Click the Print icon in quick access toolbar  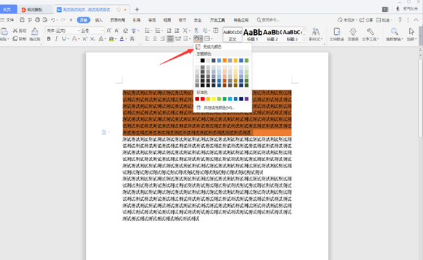pyautogui.click(x=38, y=20)
